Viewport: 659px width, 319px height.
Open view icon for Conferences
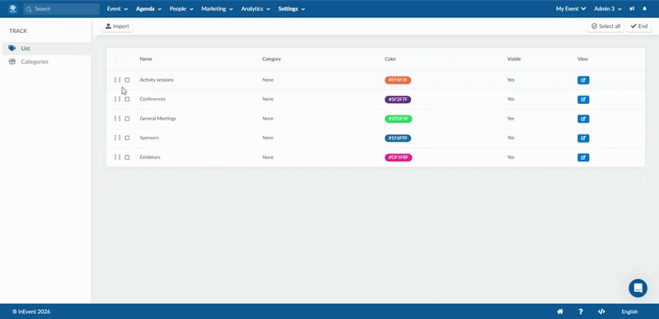tap(583, 100)
